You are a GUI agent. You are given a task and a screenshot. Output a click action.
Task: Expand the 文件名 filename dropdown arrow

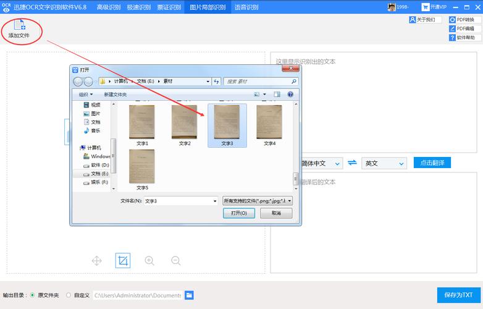click(x=215, y=201)
